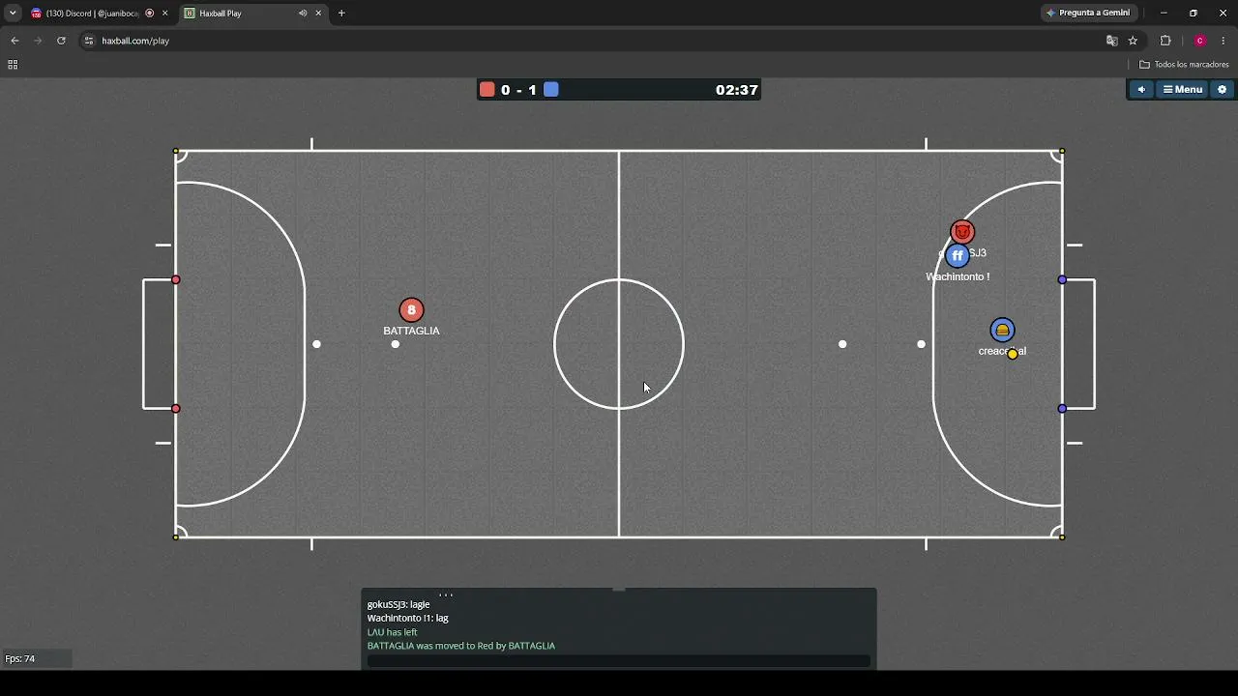The height and width of the screenshot is (696, 1238).
Task: Click the red team square on the scoreboard
Action: [x=487, y=90]
